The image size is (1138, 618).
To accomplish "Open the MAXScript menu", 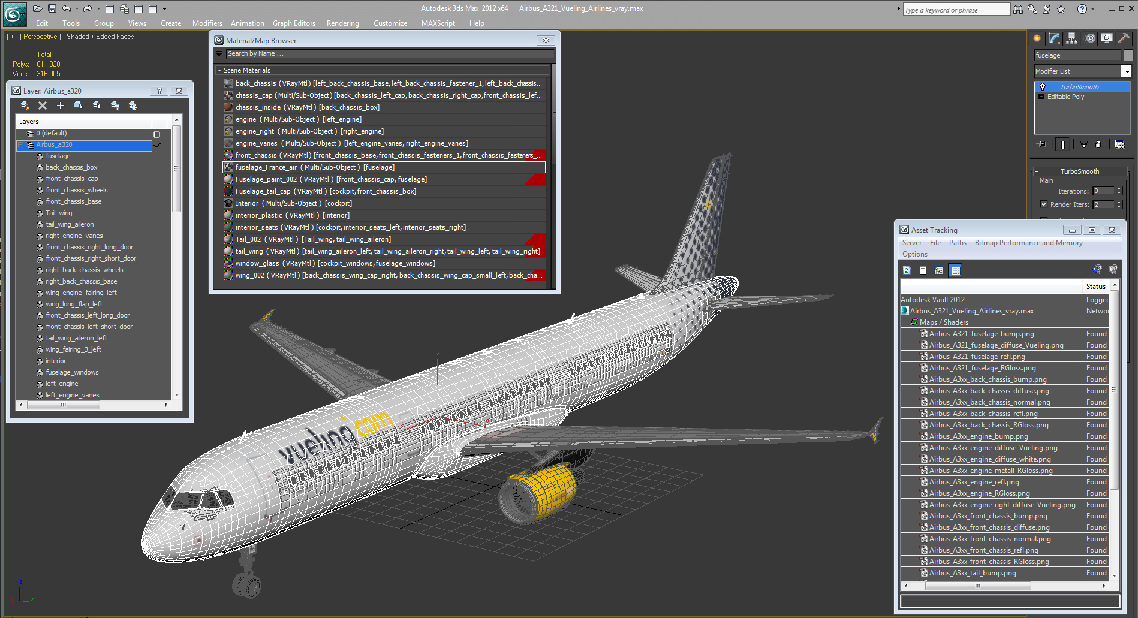I will [438, 23].
